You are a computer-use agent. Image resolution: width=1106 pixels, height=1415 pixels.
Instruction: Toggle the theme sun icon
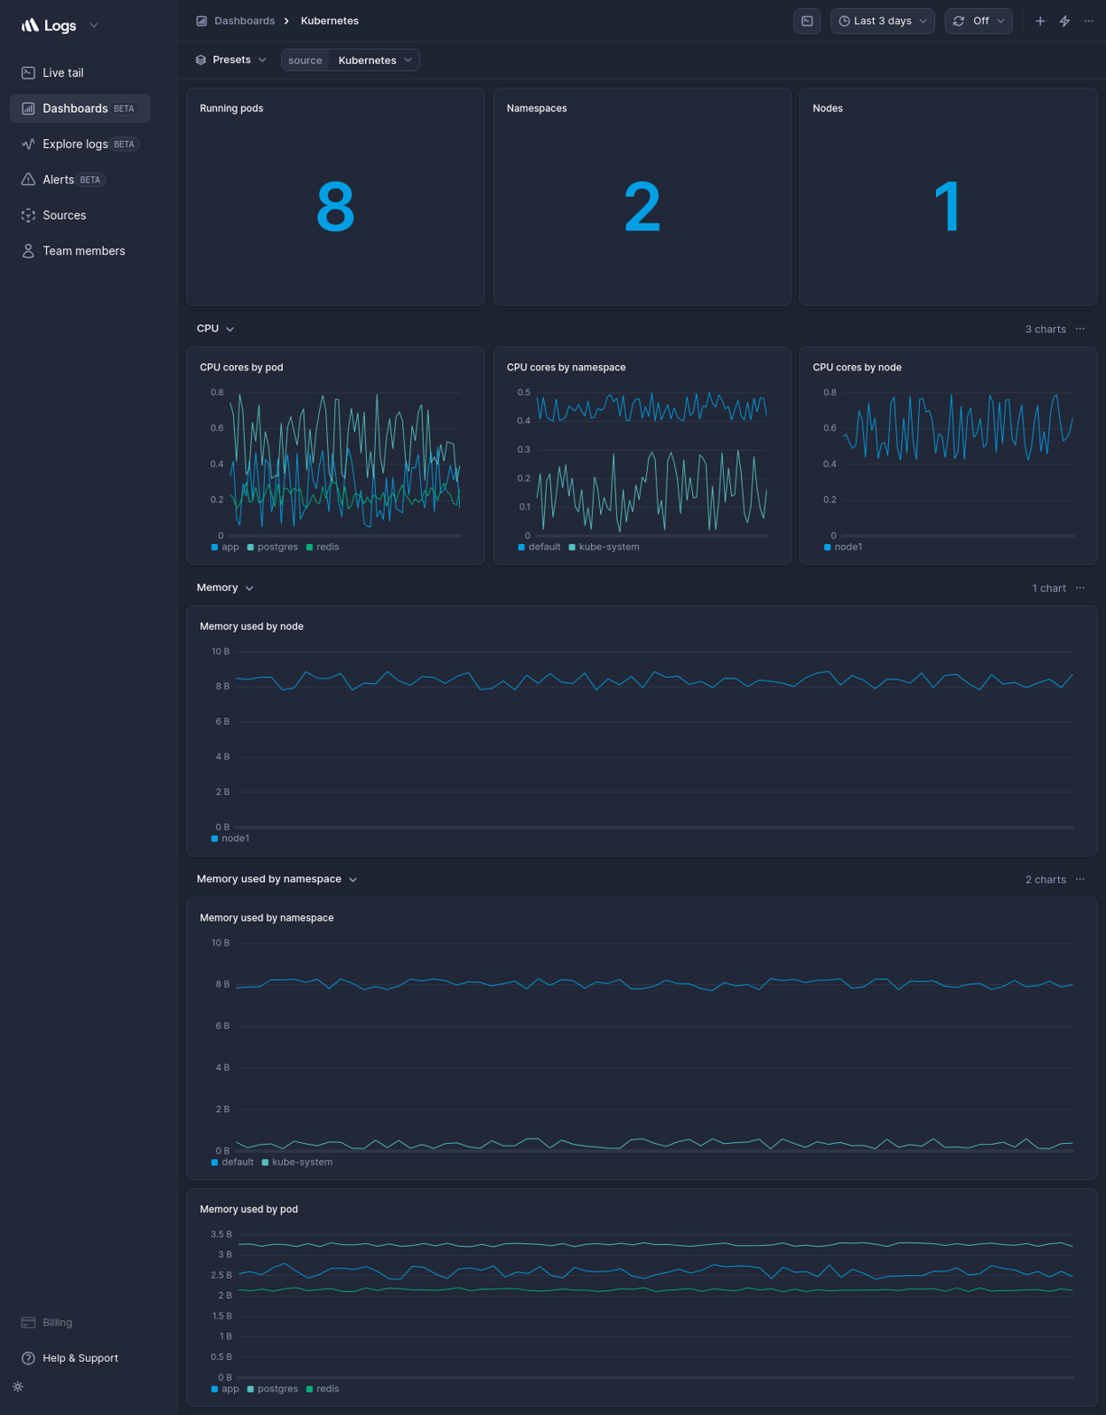pos(18,1387)
